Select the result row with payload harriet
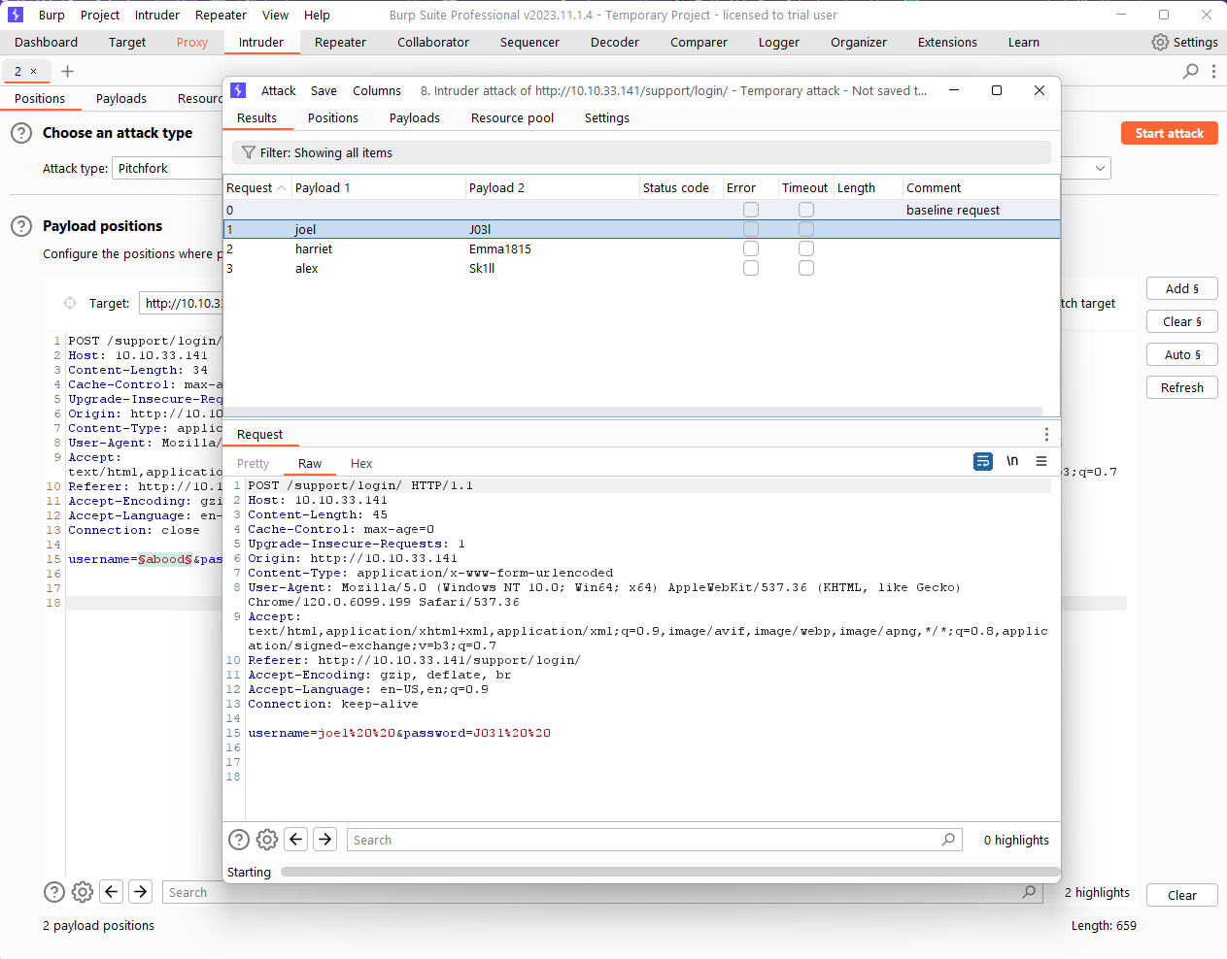Screen dimensions: 1227x959 pos(641,248)
